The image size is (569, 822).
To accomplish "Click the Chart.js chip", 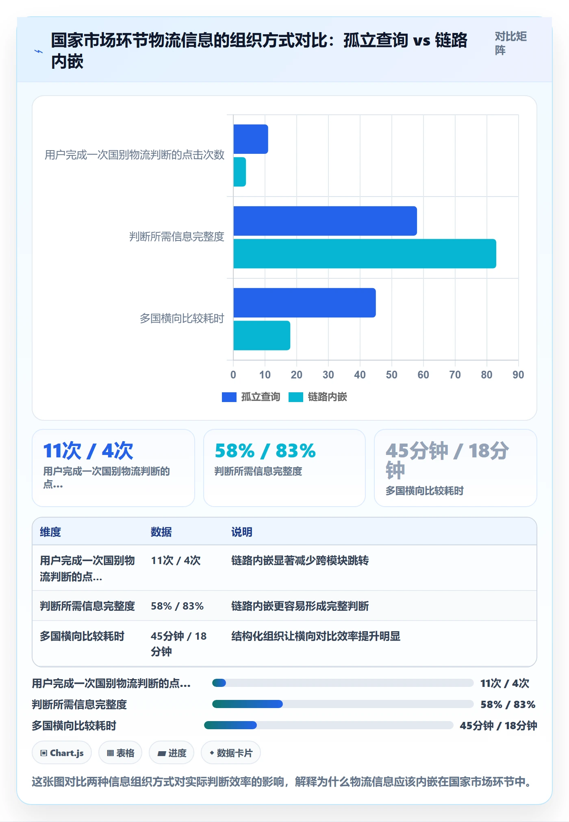I will [62, 753].
